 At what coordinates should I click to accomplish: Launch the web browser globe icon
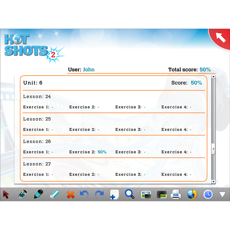click(x=192, y=195)
